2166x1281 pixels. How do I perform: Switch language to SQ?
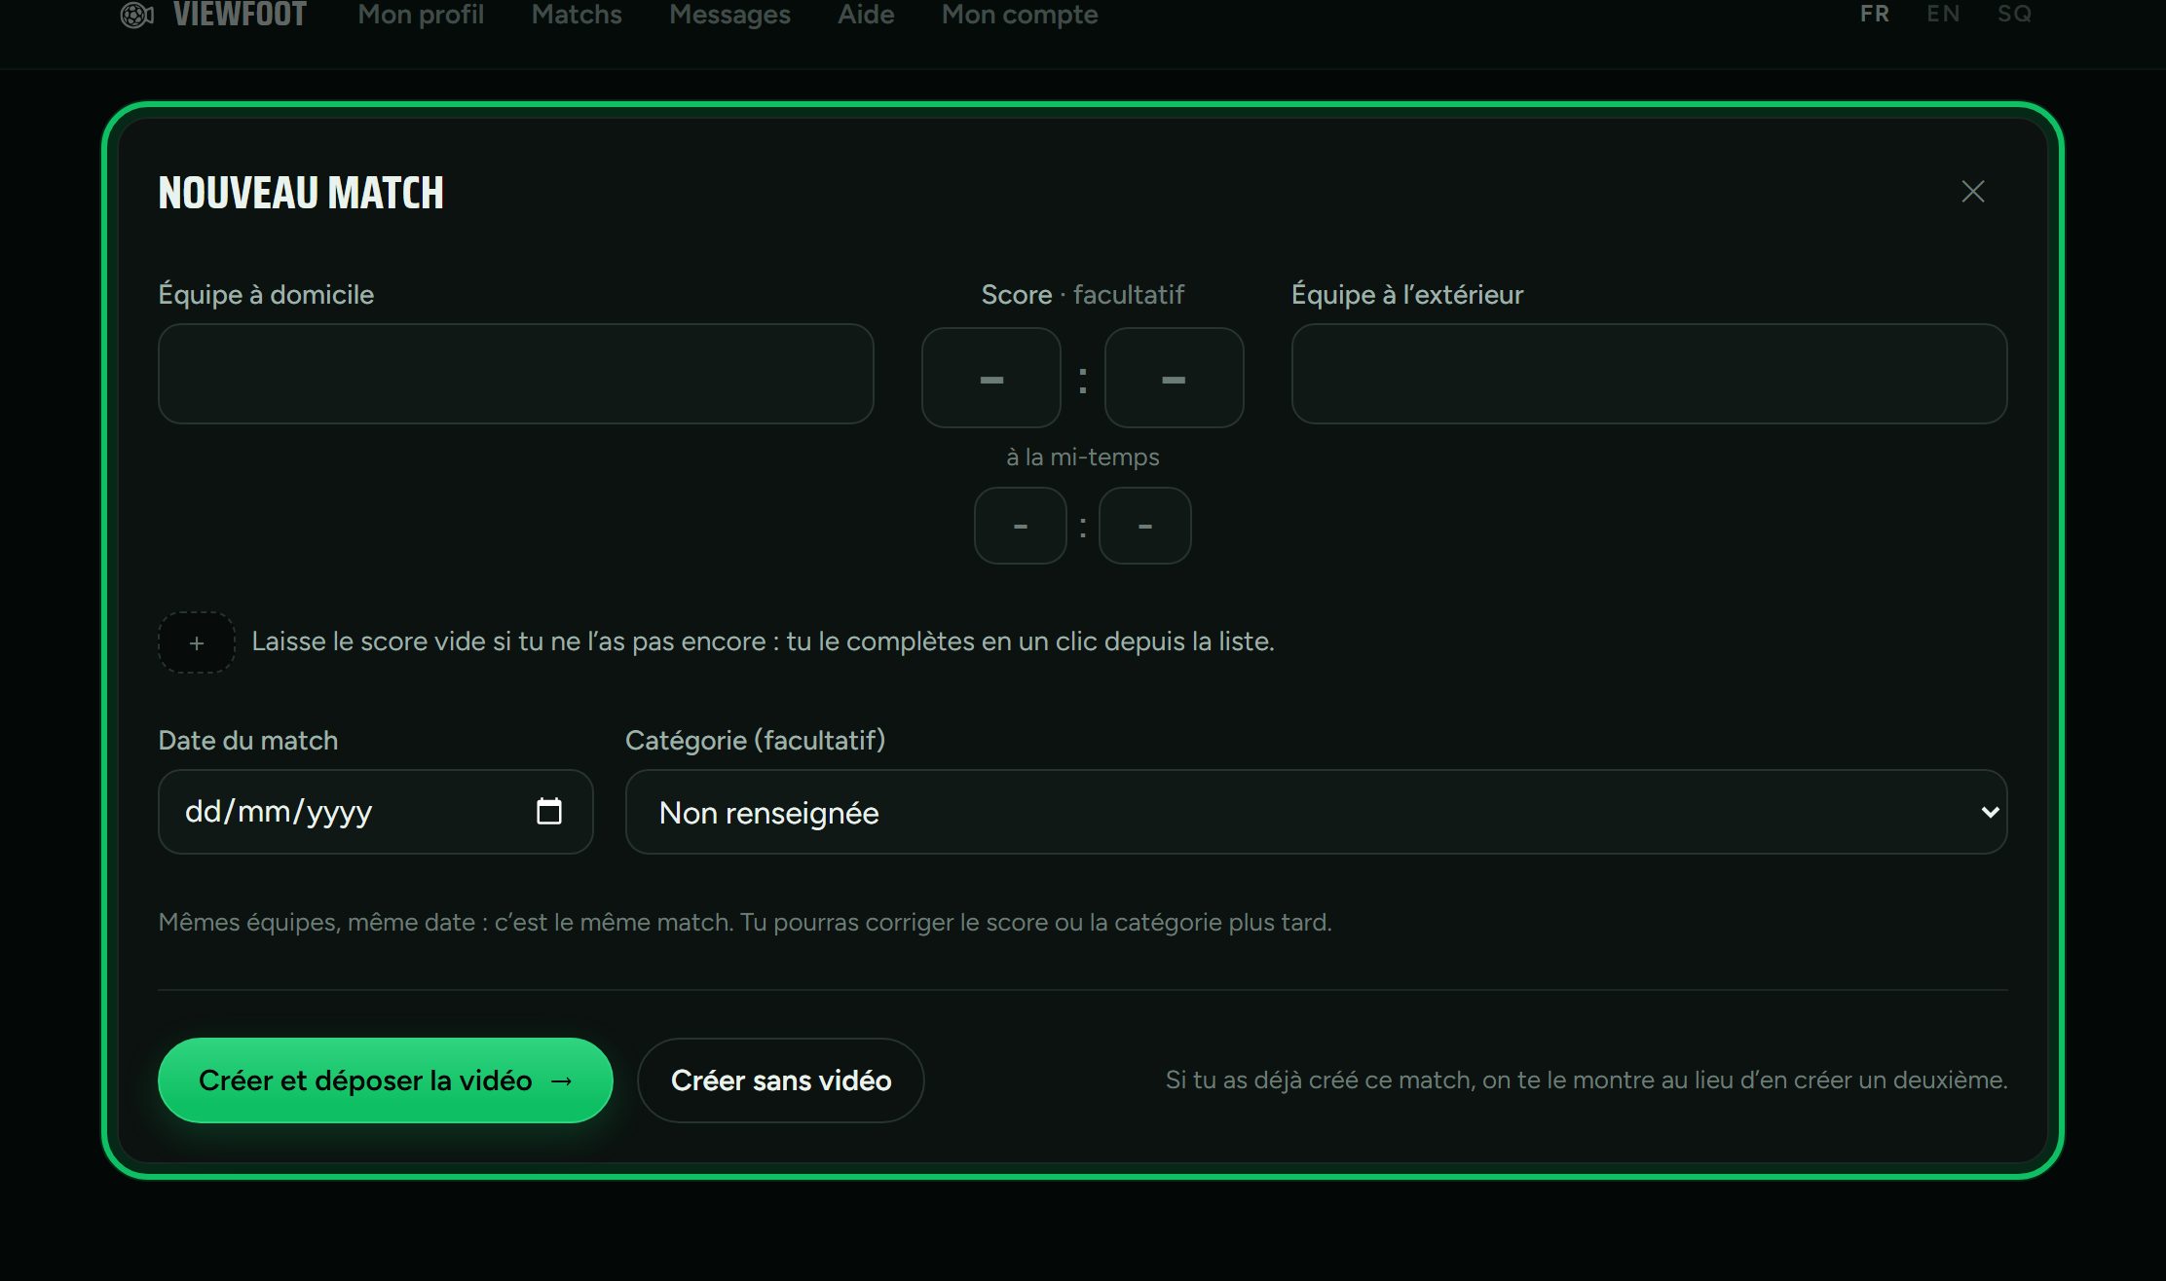point(2014,14)
